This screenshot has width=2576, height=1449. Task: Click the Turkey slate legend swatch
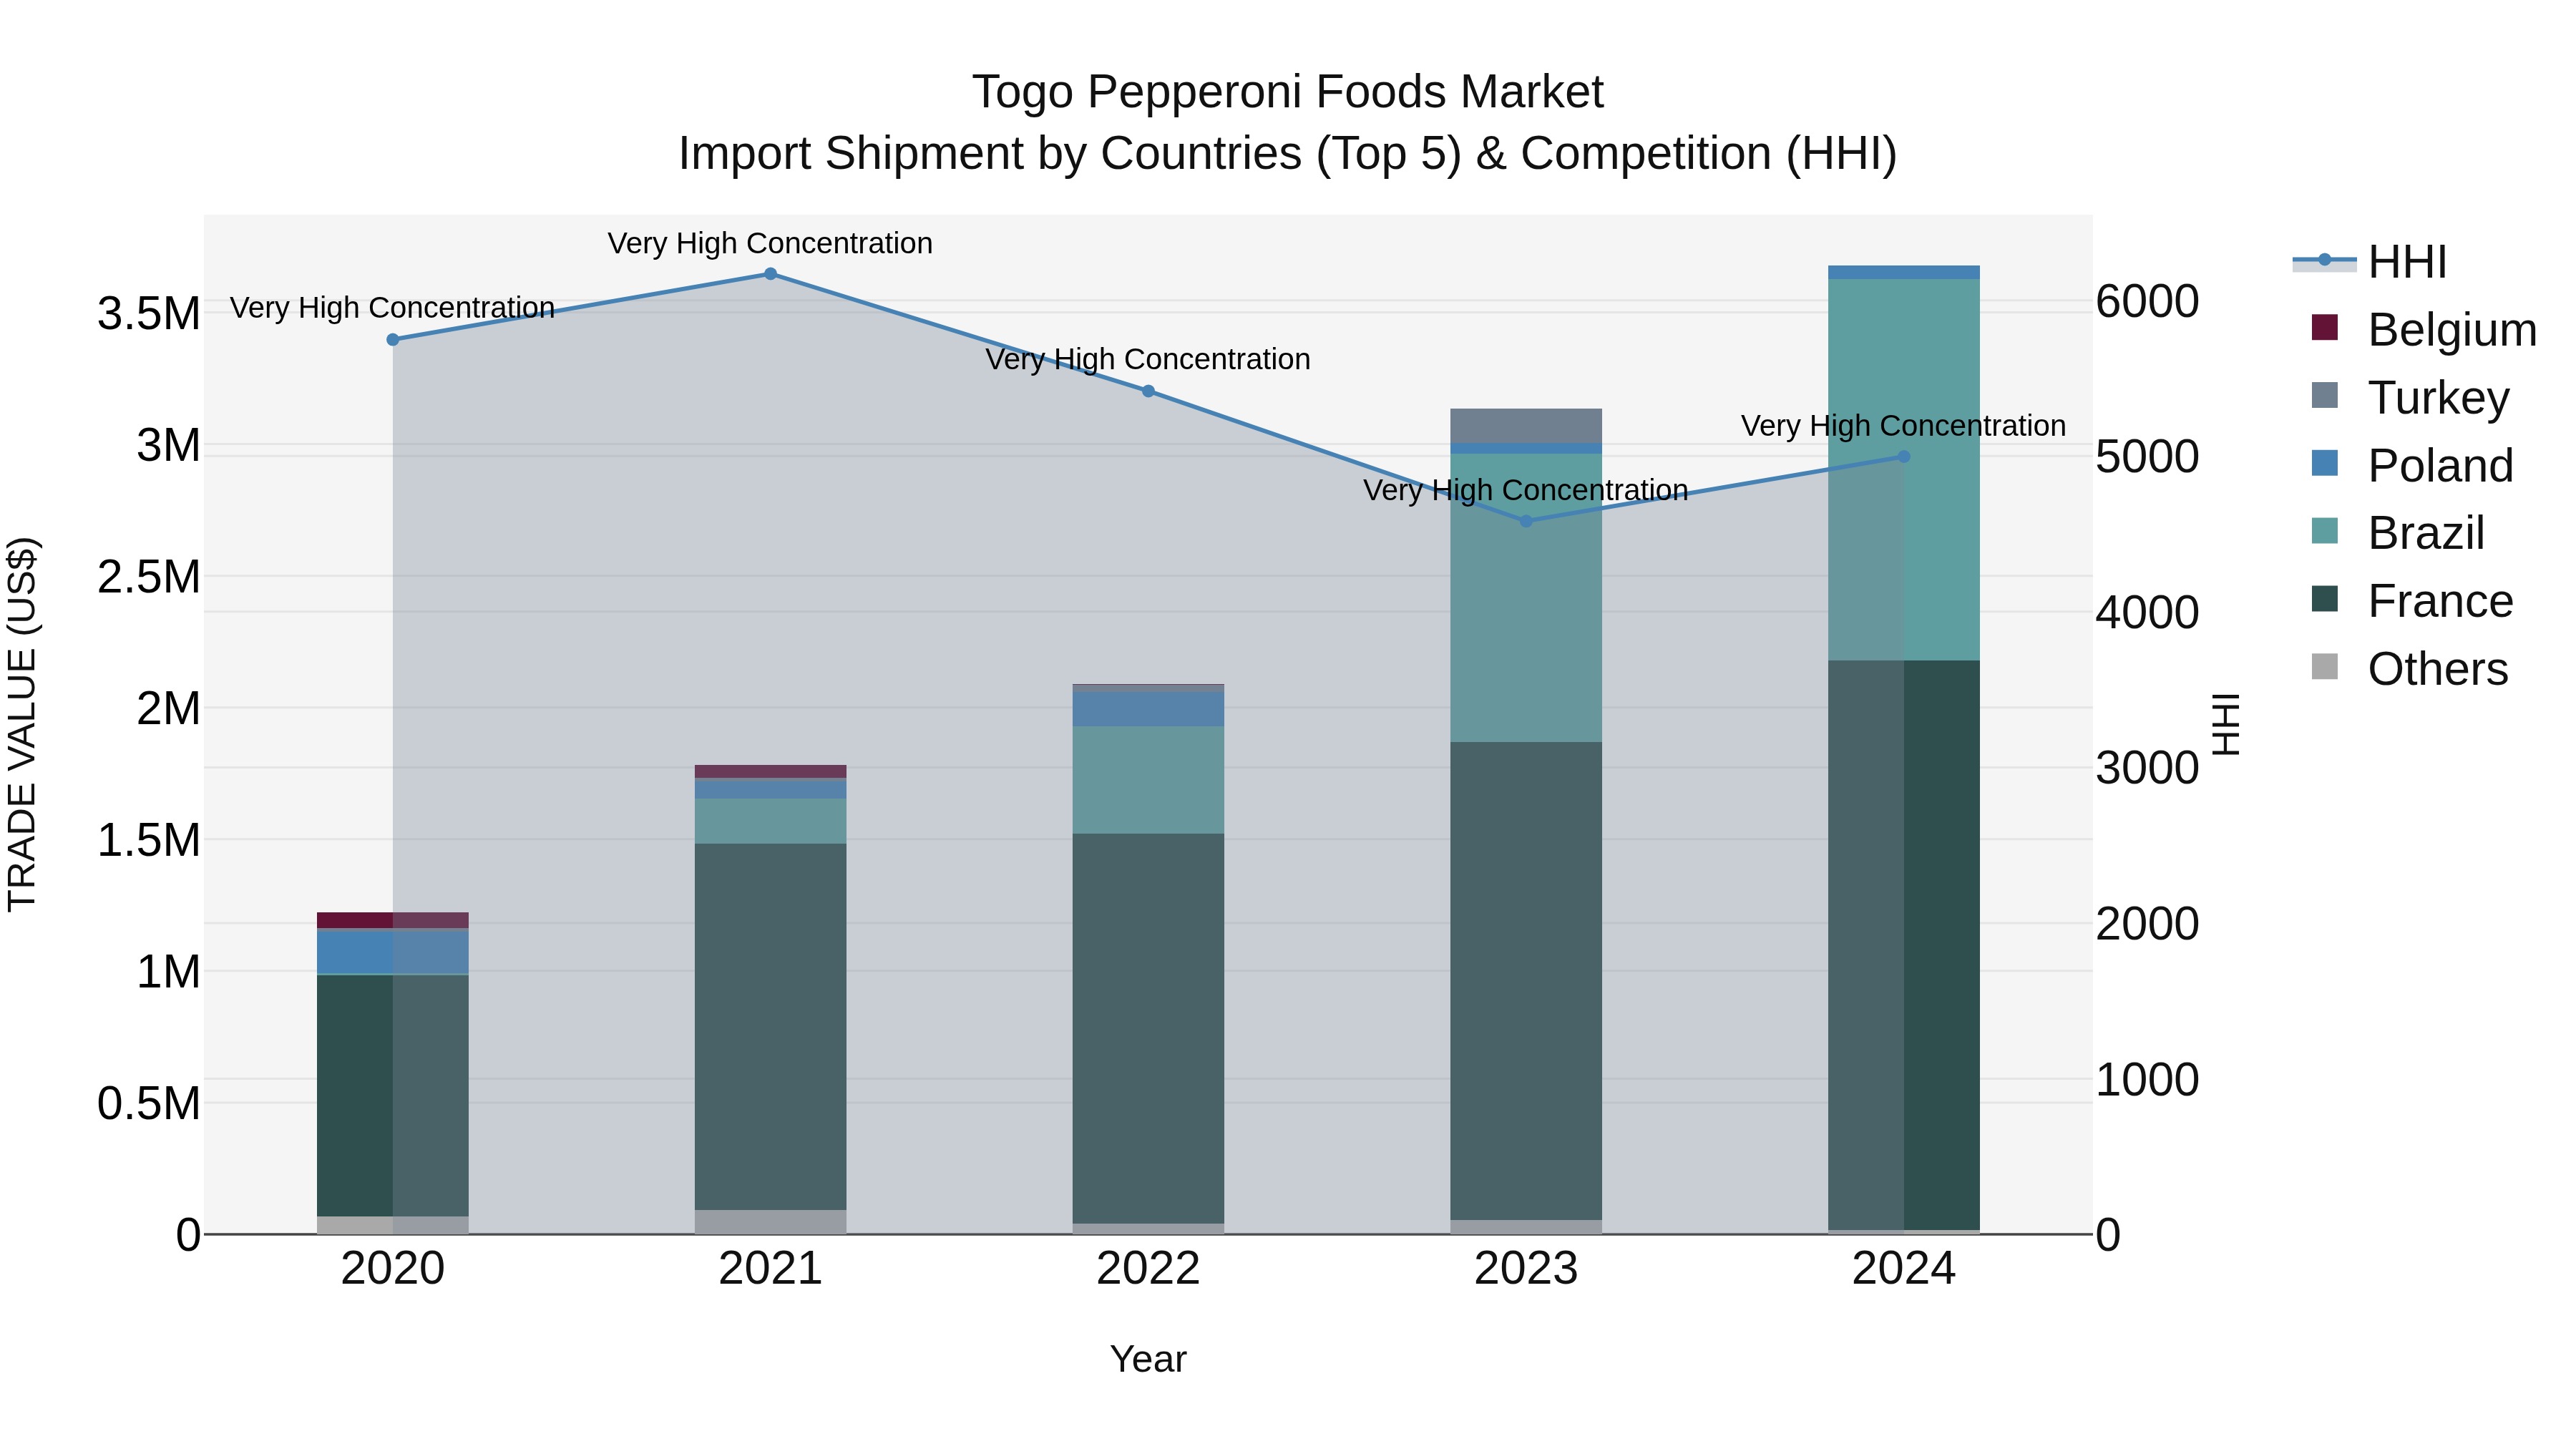(x=2325, y=395)
